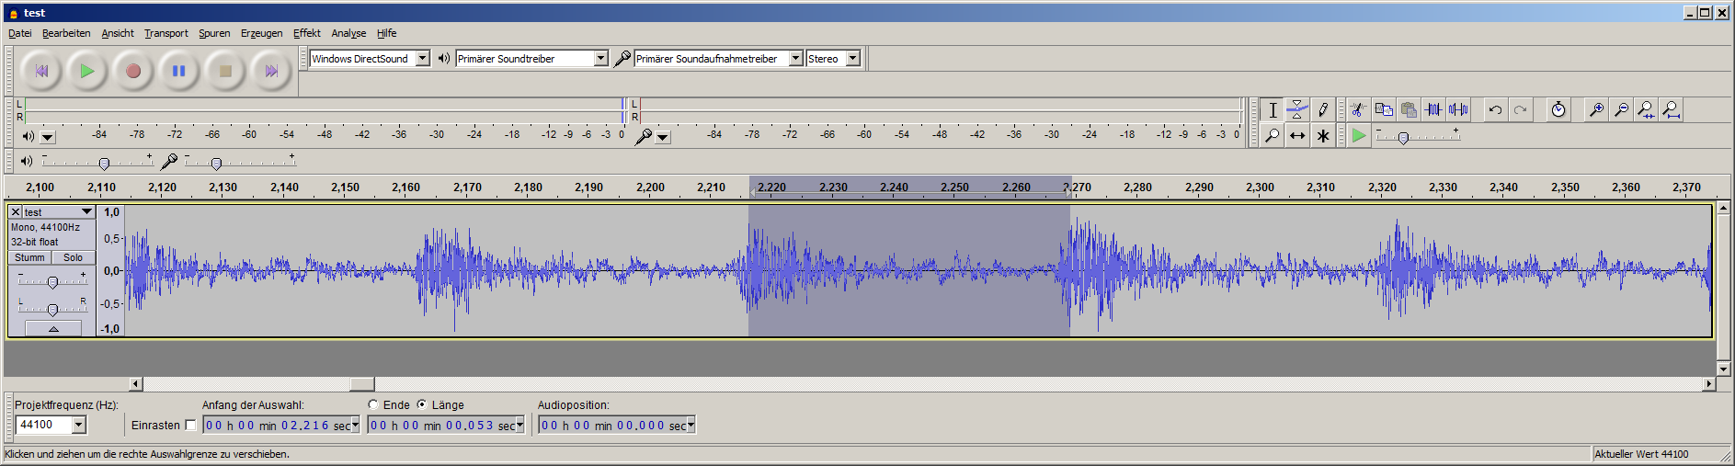Image resolution: width=1735 pixels, height=466 pixels.
Task: Open the Spuren menu
Action: point(214,33)
